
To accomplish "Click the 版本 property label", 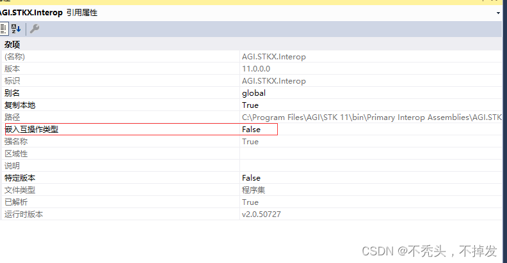I will point(12,69).
